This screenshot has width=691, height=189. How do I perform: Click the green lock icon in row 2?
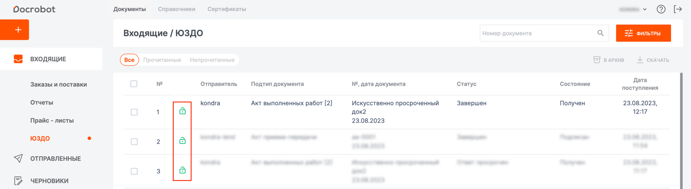(182, 141)
